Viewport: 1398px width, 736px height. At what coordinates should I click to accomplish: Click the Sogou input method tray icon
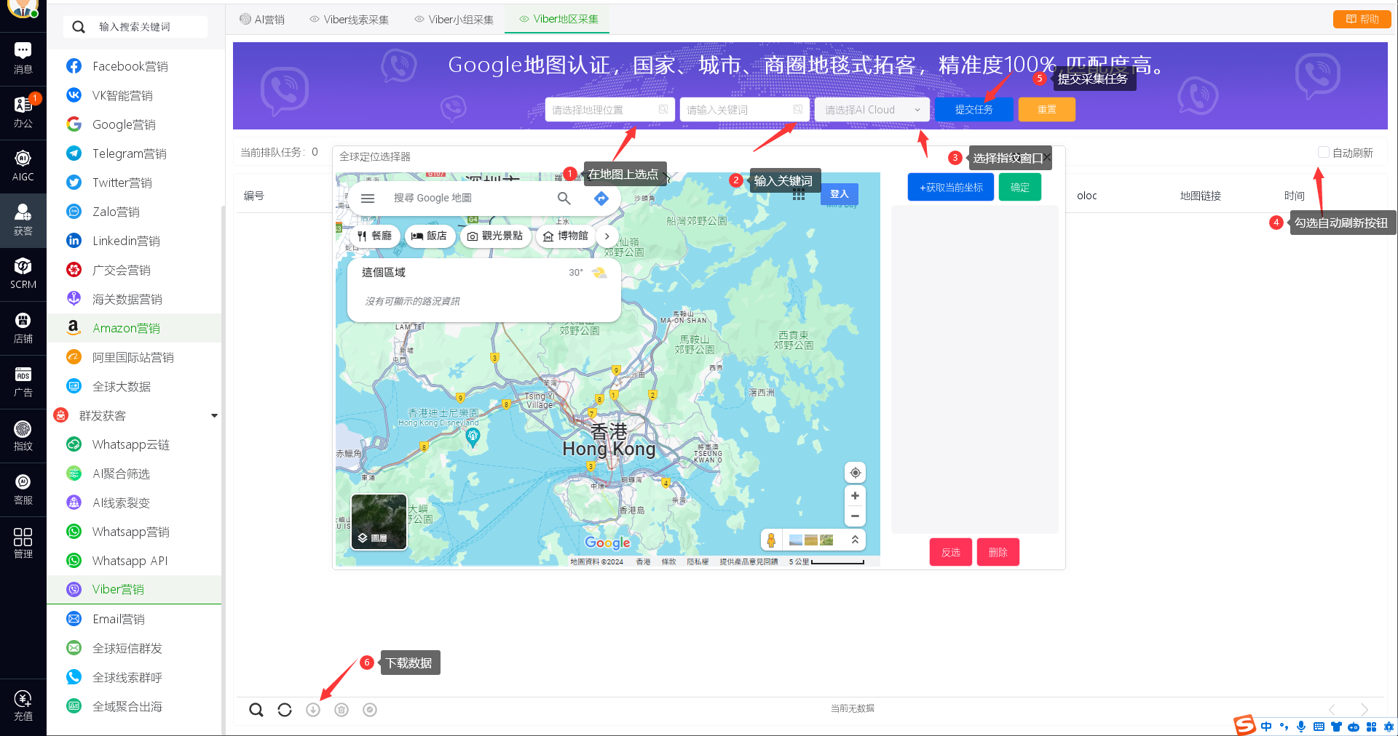1244,725
